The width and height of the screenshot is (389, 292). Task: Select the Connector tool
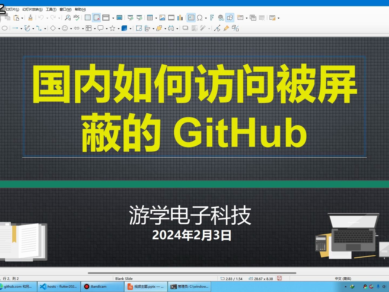pos(39,28)
